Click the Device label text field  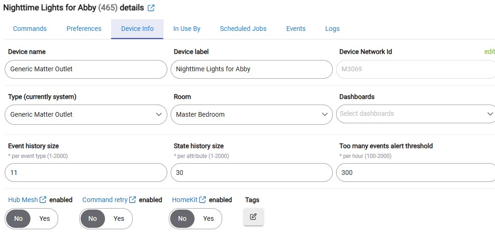tap(252, 69)
